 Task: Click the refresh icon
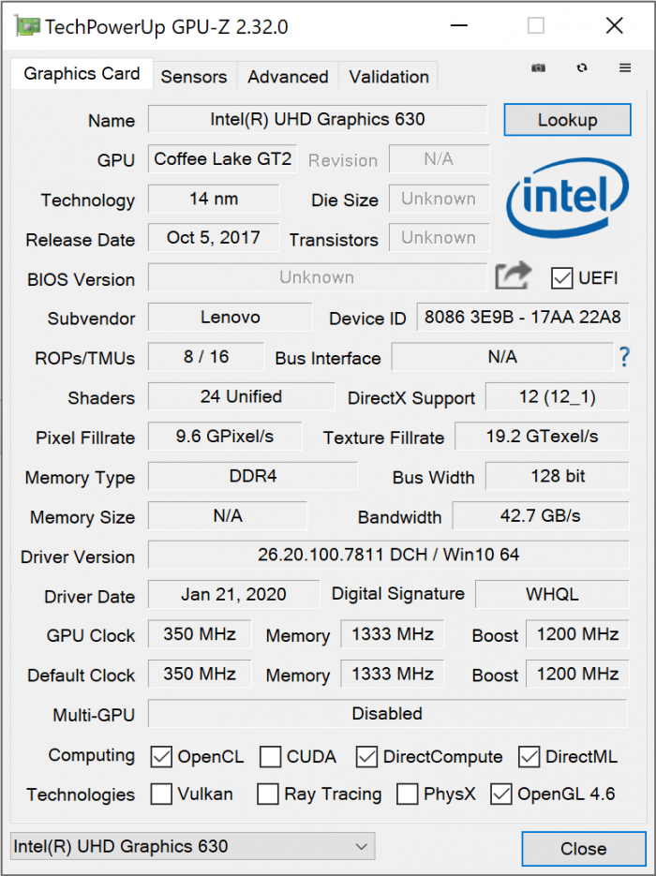[582, 67]
